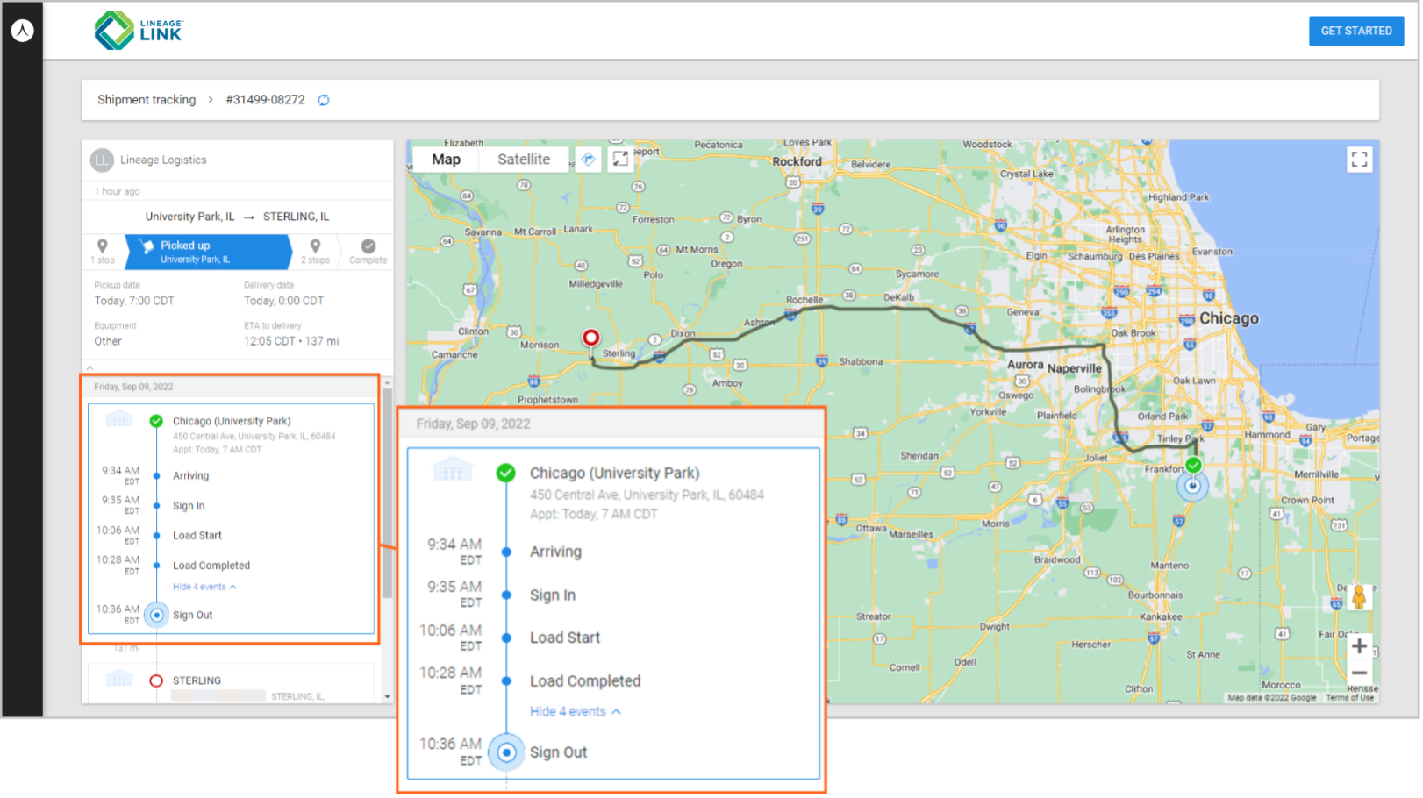Click the round icon in the black side rail
Viewport: 1423px width, 798px height.
click(x=23, y=31)
